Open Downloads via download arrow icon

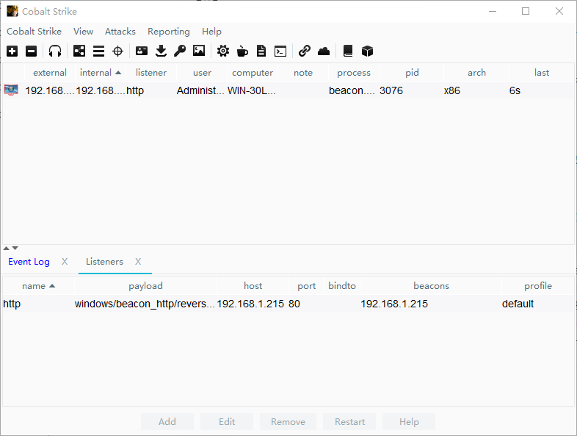pyautogui.click(x=161, y=51)
